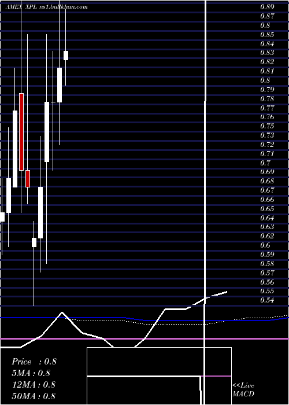Click the 0.76 price axis label
The image size is (289, 405).
(267, 117)
